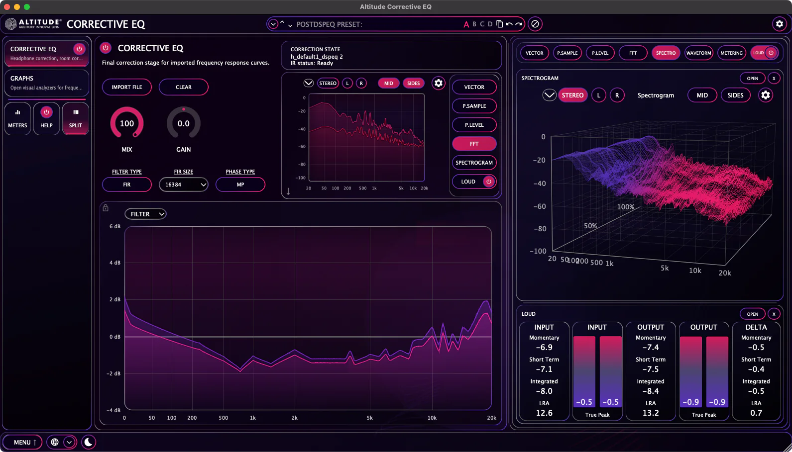Switch to P.SAMPLE in the top analyzer row
Image resolution: width=792 pixels, height=452 pixels.
pyautogui.click(x=567, y=53)
